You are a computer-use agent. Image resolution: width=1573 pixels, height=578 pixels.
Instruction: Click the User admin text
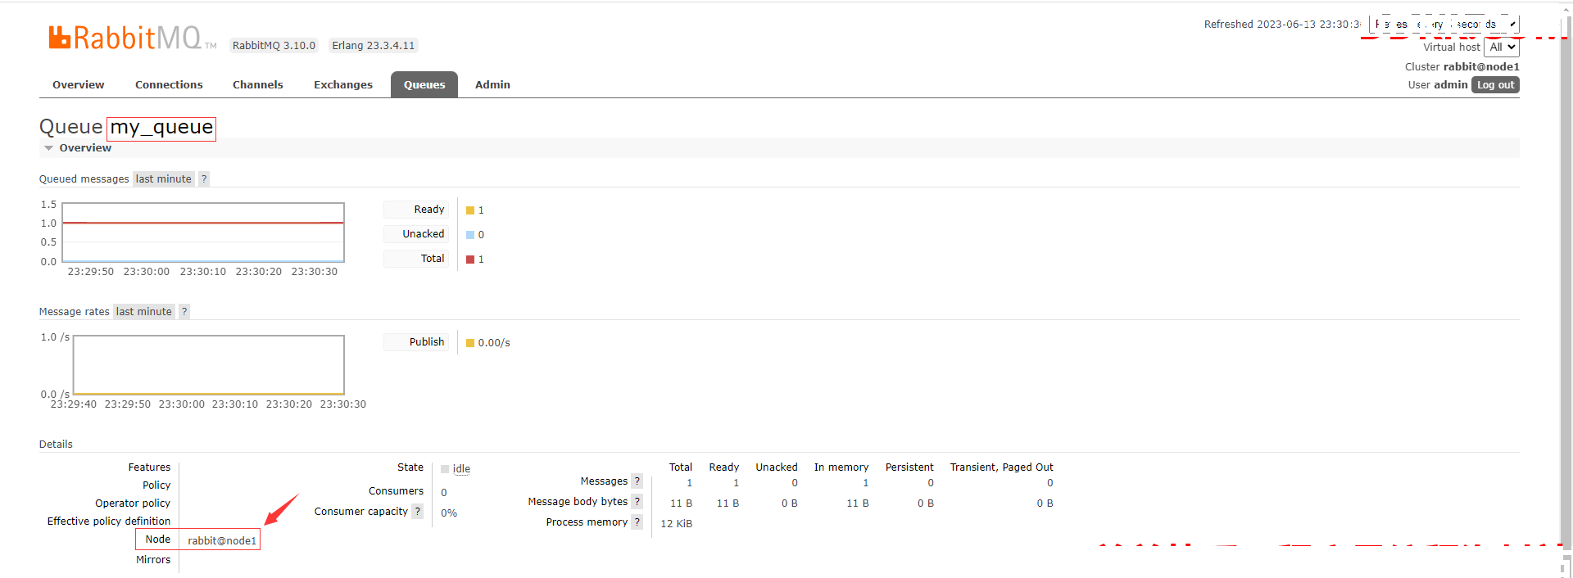tap(1438, 85)
